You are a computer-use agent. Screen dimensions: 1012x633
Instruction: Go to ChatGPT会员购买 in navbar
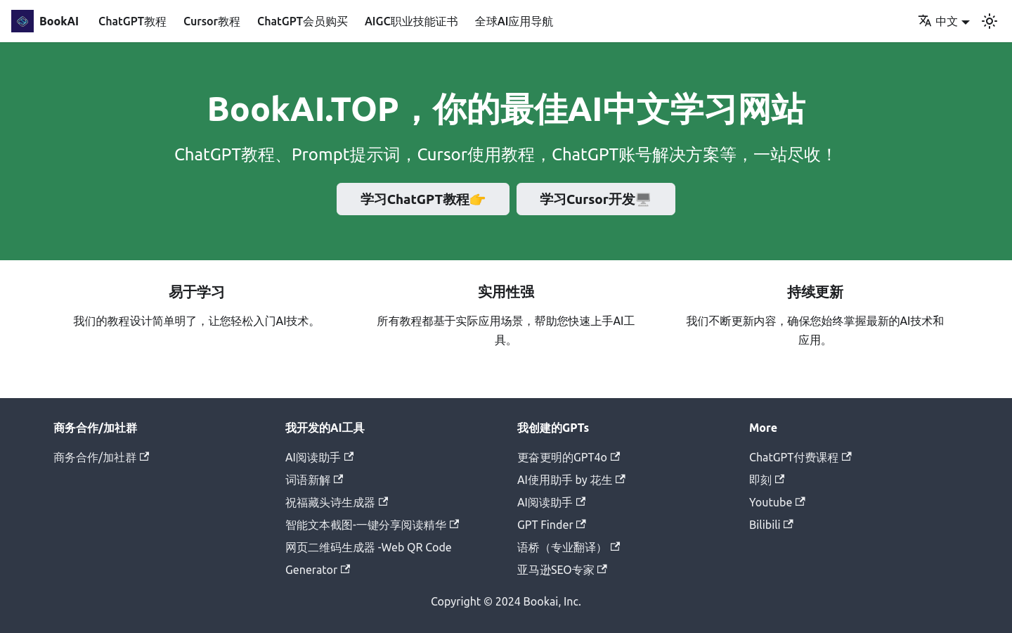click(x=302, y=21)
